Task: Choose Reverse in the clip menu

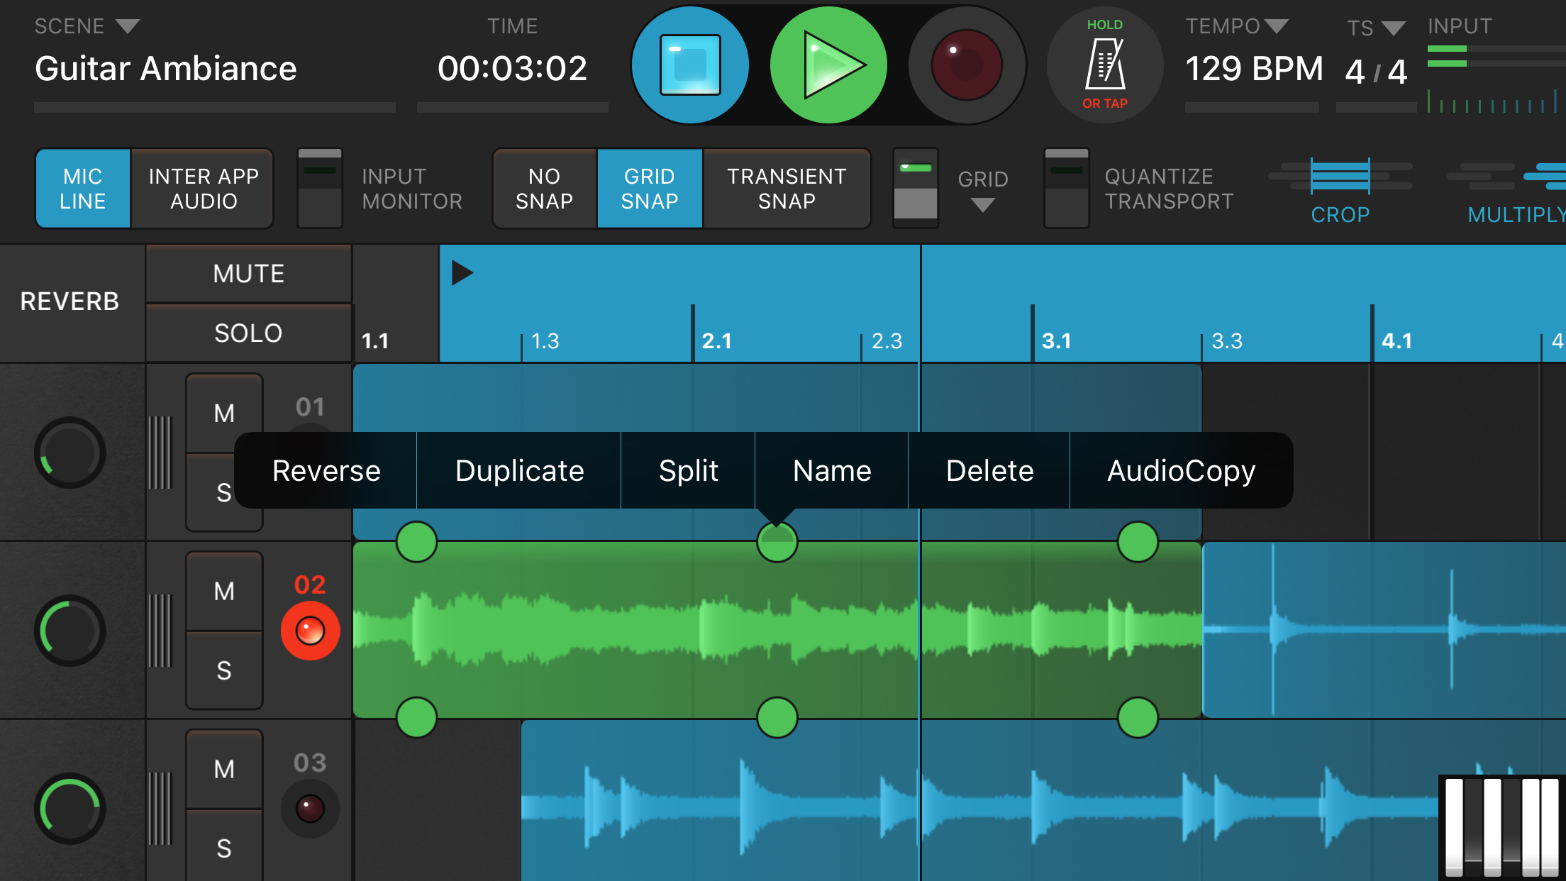Action: pyautogui.click(x=326, y=471)
